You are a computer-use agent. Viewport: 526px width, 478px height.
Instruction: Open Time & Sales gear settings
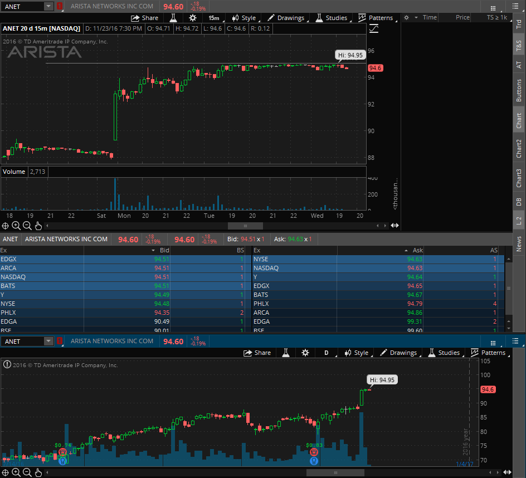(x=406, y=17)
